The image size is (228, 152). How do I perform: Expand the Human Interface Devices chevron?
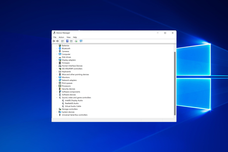pyautogui.click(x=57, y=66)
